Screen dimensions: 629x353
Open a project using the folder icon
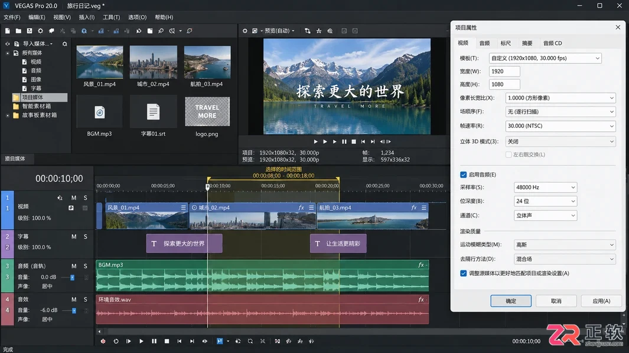coord(18,31)
